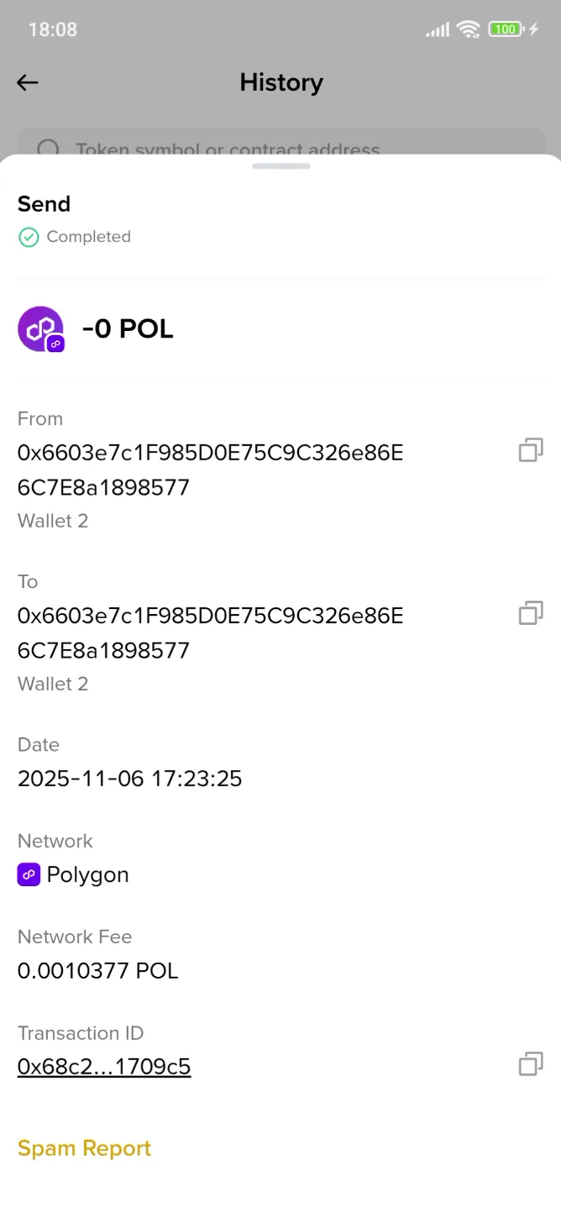561x1228 pixels.
Task: Tap Spam Report to flag transaction
Action: (84, 1147)
